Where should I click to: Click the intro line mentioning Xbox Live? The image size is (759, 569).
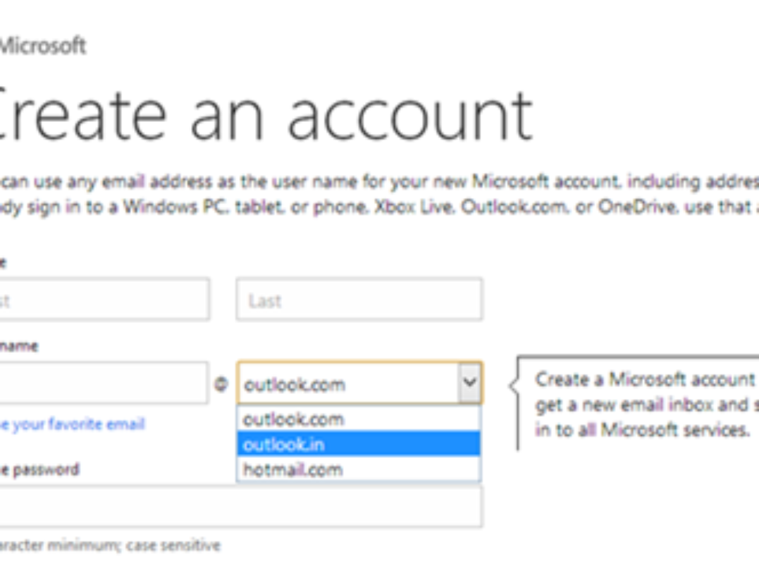pos(379,208)
